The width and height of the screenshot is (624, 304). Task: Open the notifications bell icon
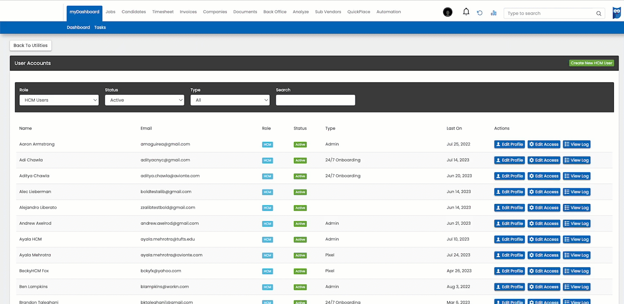click(466, 12)
